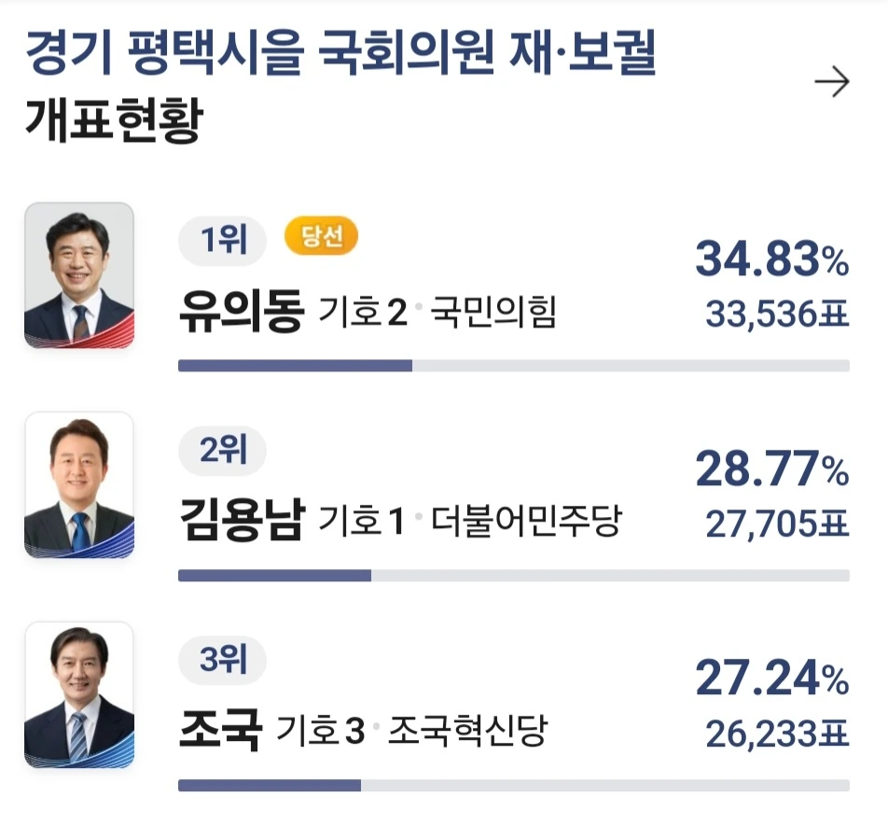The width and height of the screenshot is (888, 825).
Task: Select the 27,705표 vote count
Action: 777,524
